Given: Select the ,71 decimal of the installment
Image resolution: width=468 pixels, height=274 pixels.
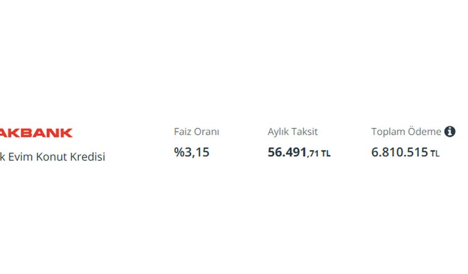Looking at the screenshot, I should click(313, 154).
